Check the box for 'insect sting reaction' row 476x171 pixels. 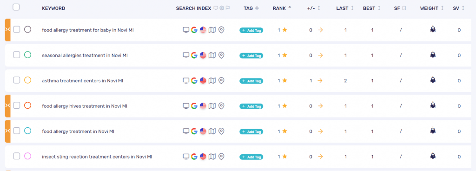(17, 156)
